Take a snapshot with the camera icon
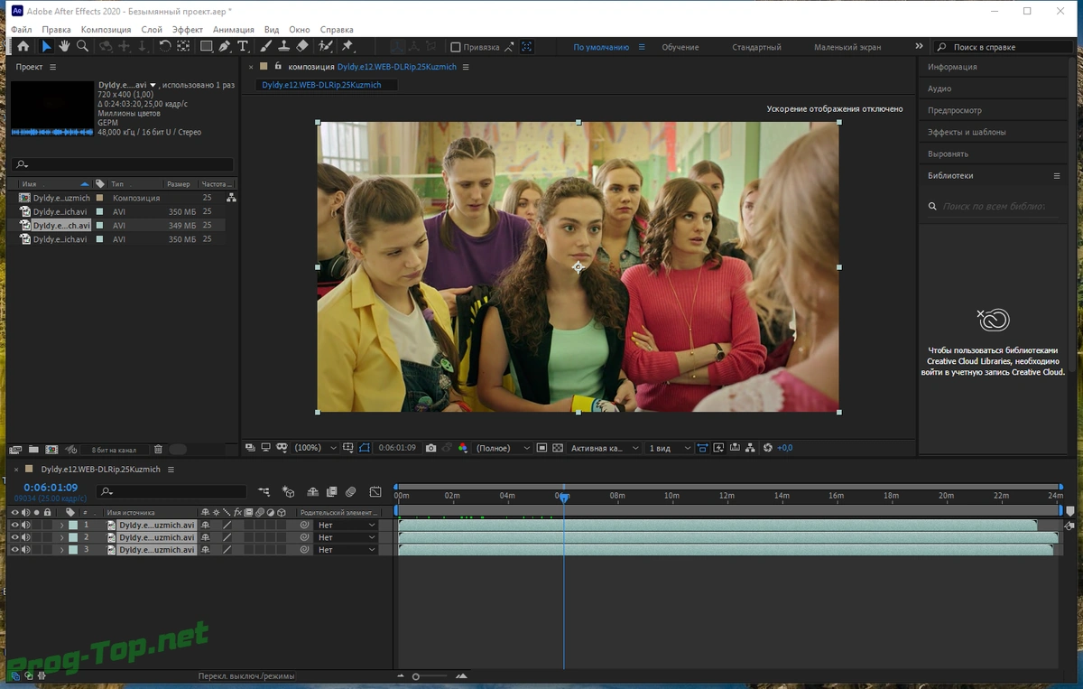The height and width of the screenshot is (689, 1083). point(430,448)
